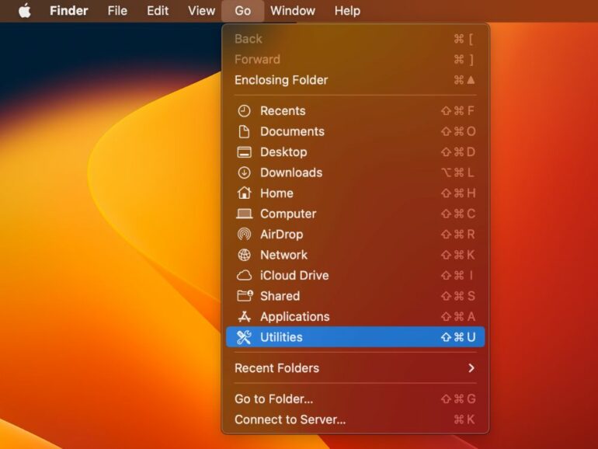The height and width of the screenshot is (449, 598).
Task: Select the Shared menu entry
Action: [355, 296]
